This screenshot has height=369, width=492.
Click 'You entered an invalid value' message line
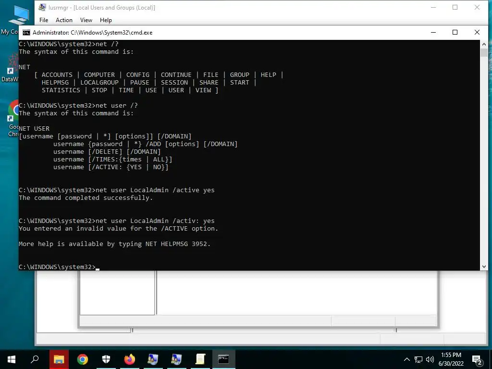click(118, 228)
